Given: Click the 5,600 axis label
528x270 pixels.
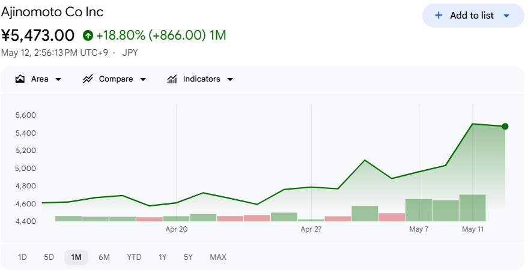Looking at the screenshot, I should (26, 115).
